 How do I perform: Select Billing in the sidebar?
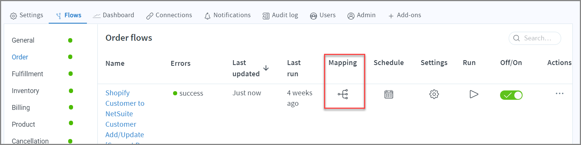pos(21,108)
